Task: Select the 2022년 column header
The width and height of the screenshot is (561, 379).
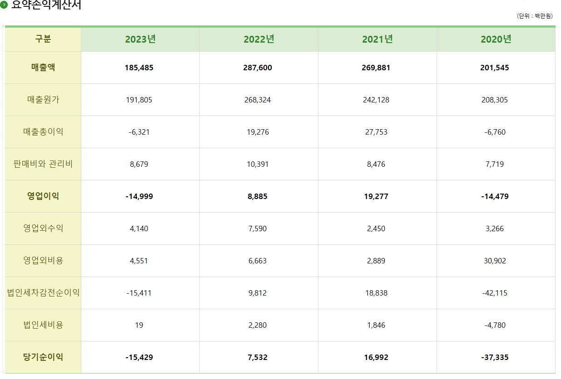Action: click(259, 39)
